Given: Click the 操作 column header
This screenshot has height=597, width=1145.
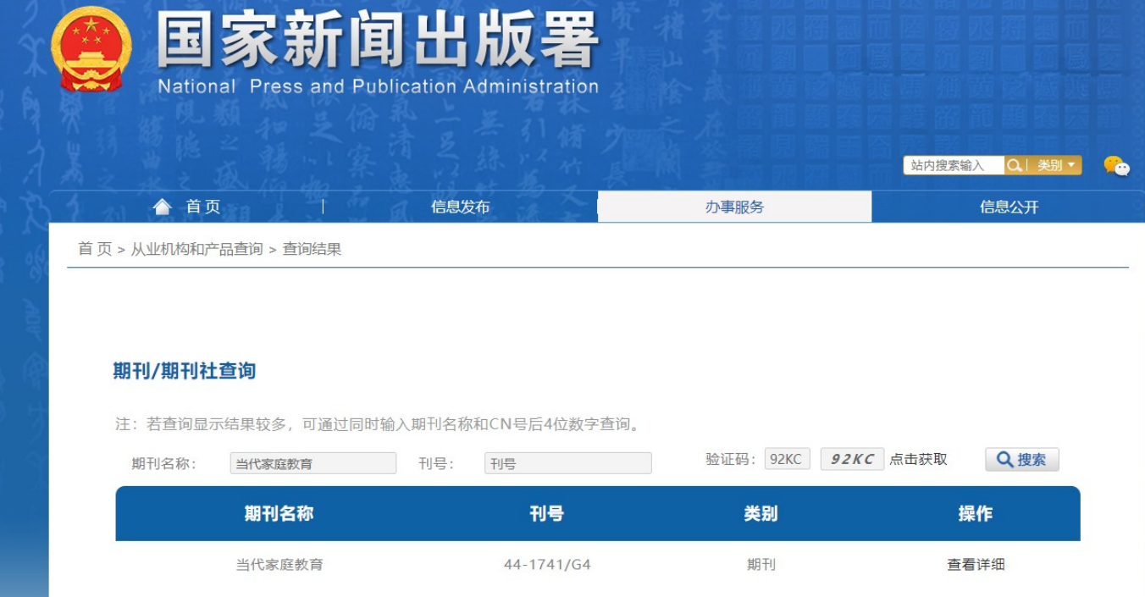Looking at the screenshot, I should tap(976, 514).
